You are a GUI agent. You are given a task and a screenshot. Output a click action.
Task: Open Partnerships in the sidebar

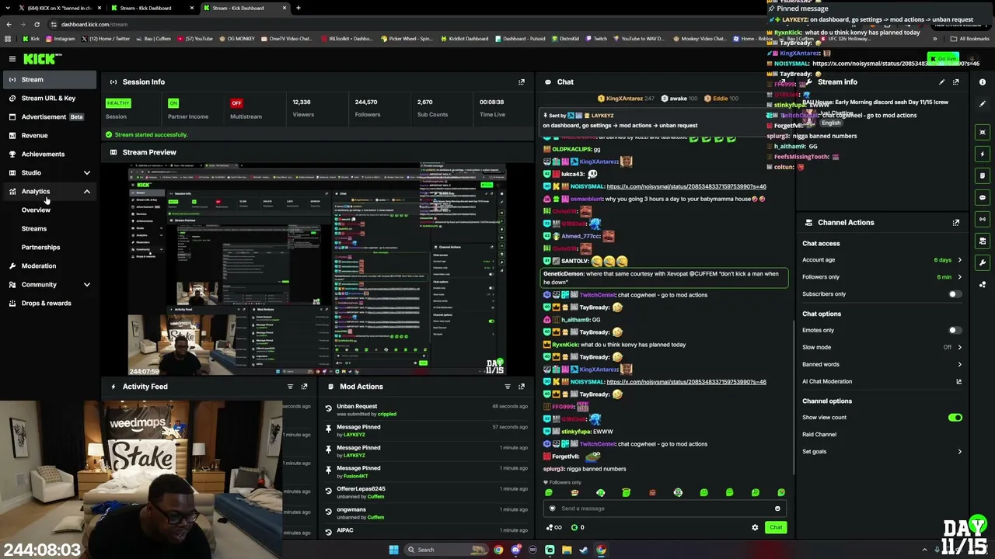tap(40, 247)
